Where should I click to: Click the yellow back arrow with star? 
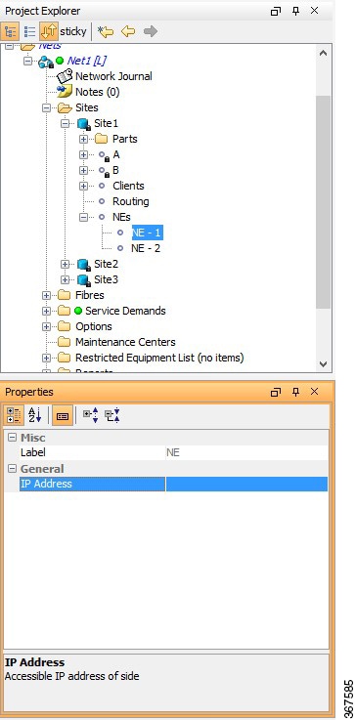[106, 31]
